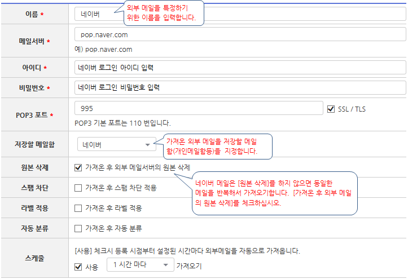
Task: Click the callout about 저장할 메일함 지정
Action: pyautogui.click(x=216, y=147)
